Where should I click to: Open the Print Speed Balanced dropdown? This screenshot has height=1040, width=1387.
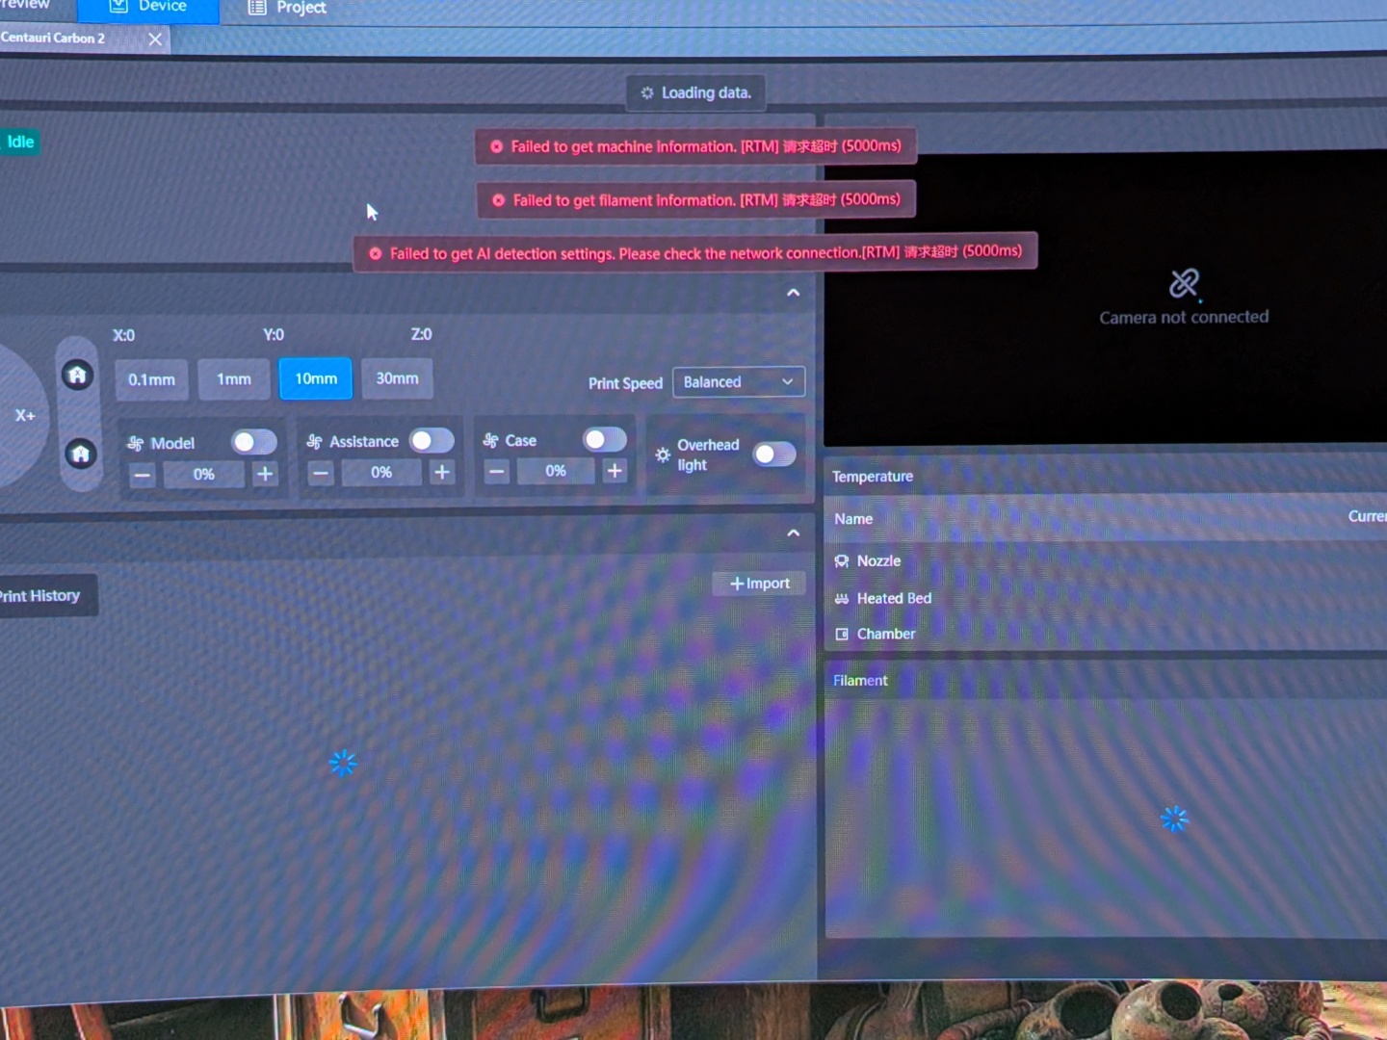click(x=738, y=381)
